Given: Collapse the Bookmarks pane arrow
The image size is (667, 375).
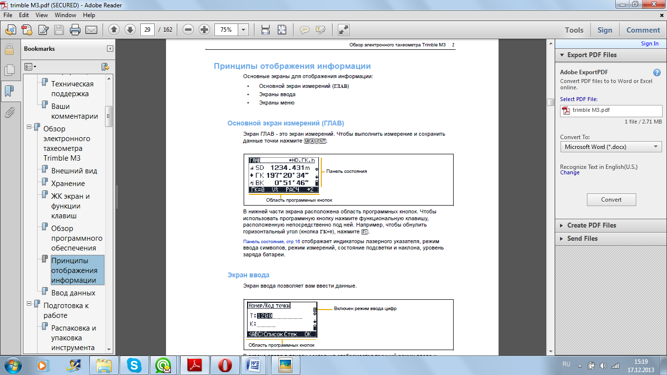Looking at the screenshot, I should [110, 49].
